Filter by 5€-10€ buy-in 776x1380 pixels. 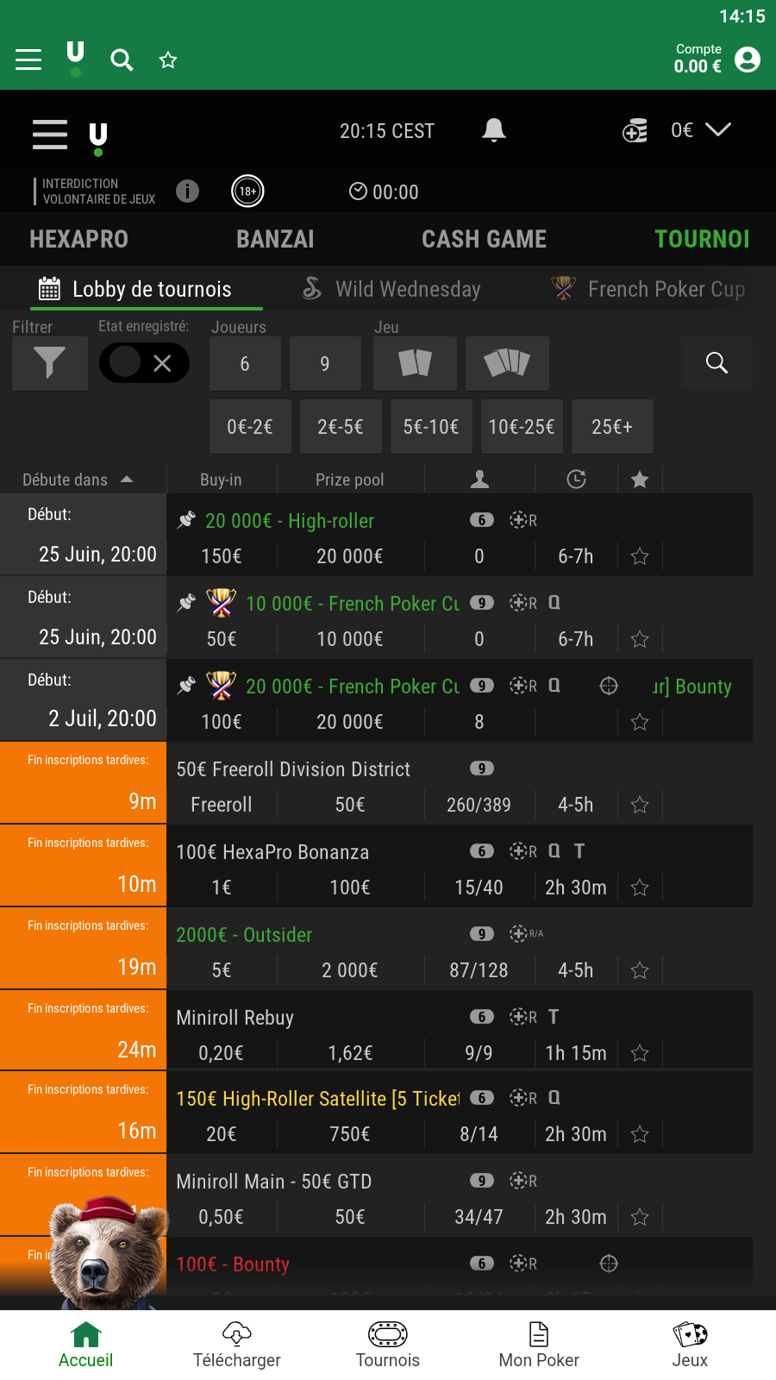click(x=431, y=427)
